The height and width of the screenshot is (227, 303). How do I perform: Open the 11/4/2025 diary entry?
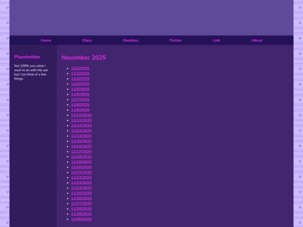[80, 84]
